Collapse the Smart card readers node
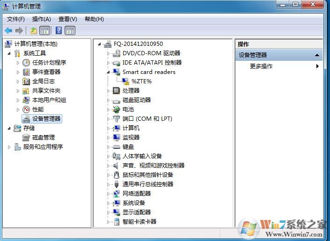Screen dimensions: 330x241 tap(108, 72)
